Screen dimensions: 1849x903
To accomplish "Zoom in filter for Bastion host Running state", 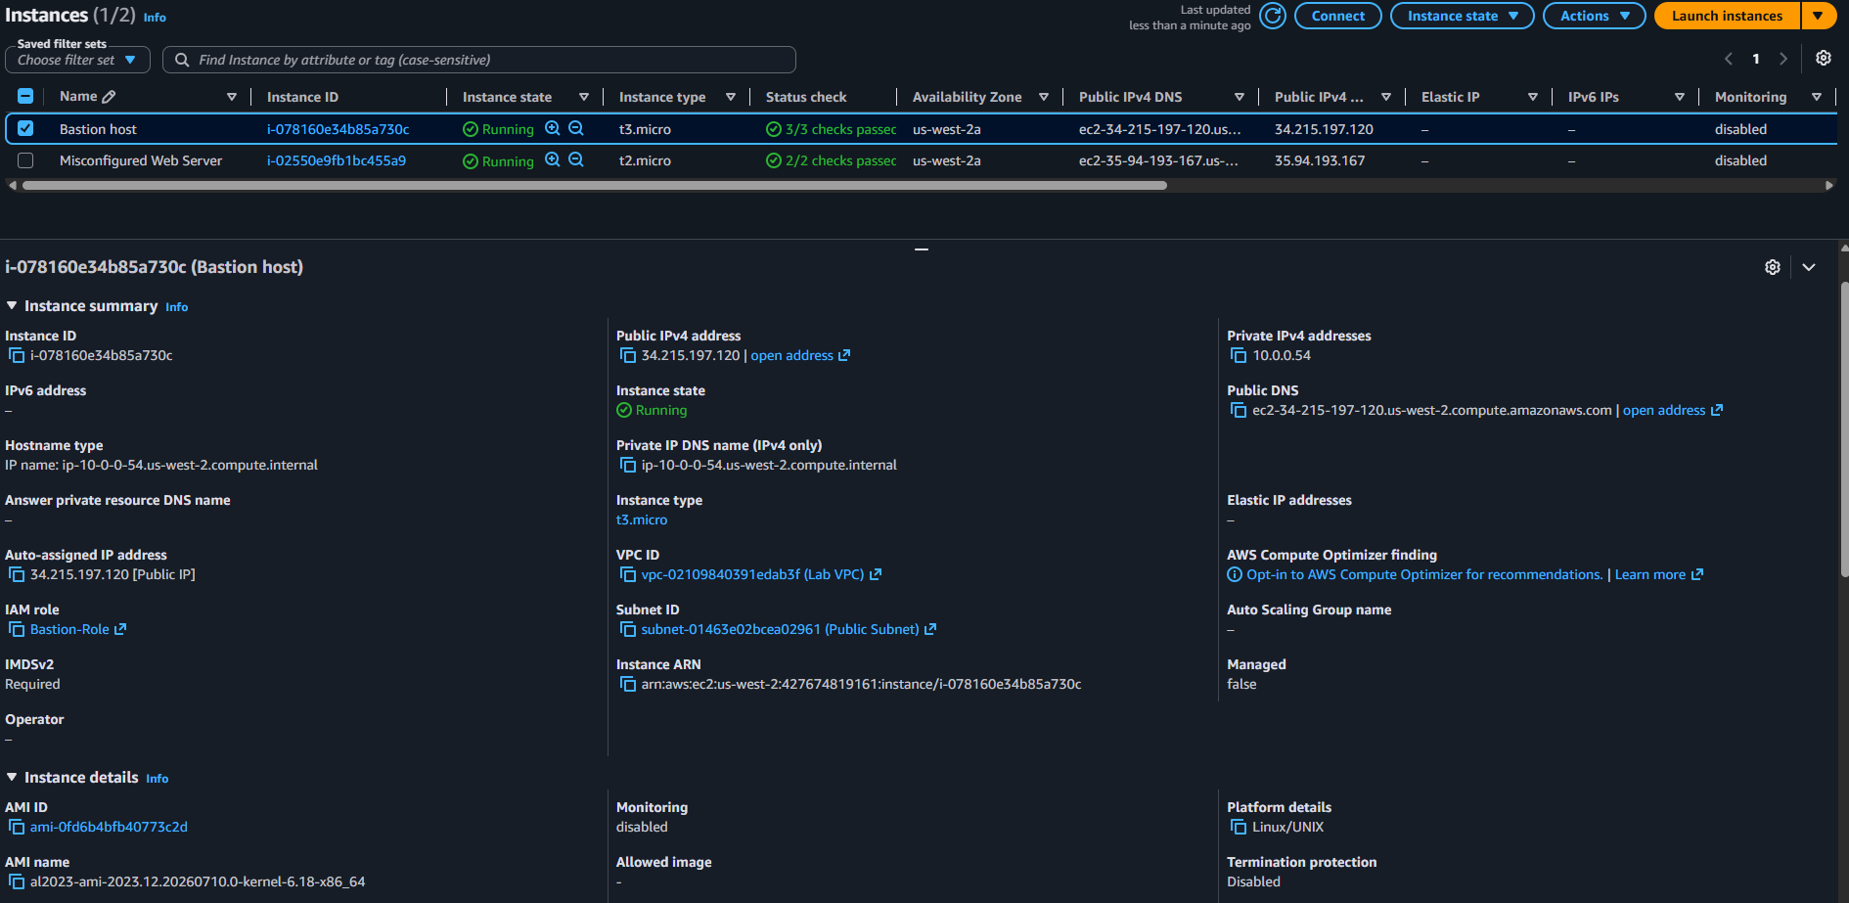I will [553, 128].
